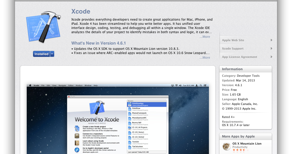
Task: Select CS 101 Demo1 in the Recents list
Action: pyautogui.click(x=147, y=133)
